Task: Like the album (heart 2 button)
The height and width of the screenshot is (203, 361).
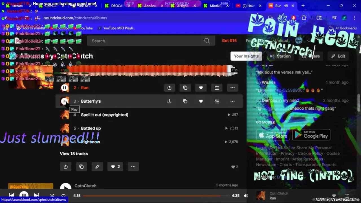Action: click(115, 167)
